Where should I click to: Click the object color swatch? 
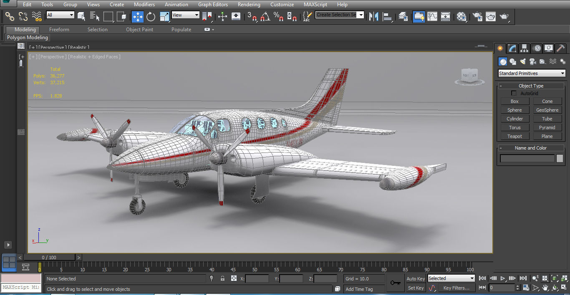560,158
